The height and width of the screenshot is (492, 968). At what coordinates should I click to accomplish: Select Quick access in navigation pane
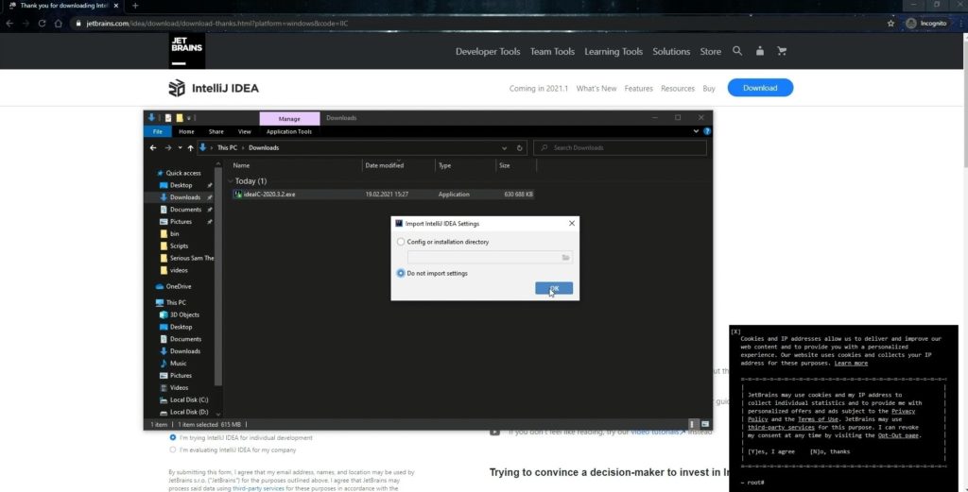[x=179, y=173]
